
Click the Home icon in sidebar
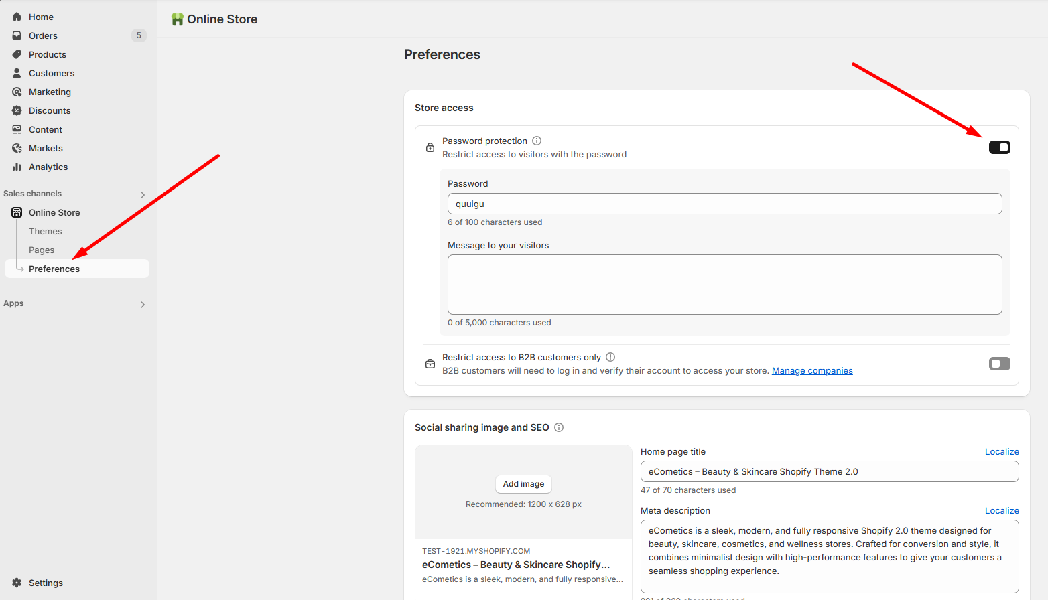tap(17, 17)
